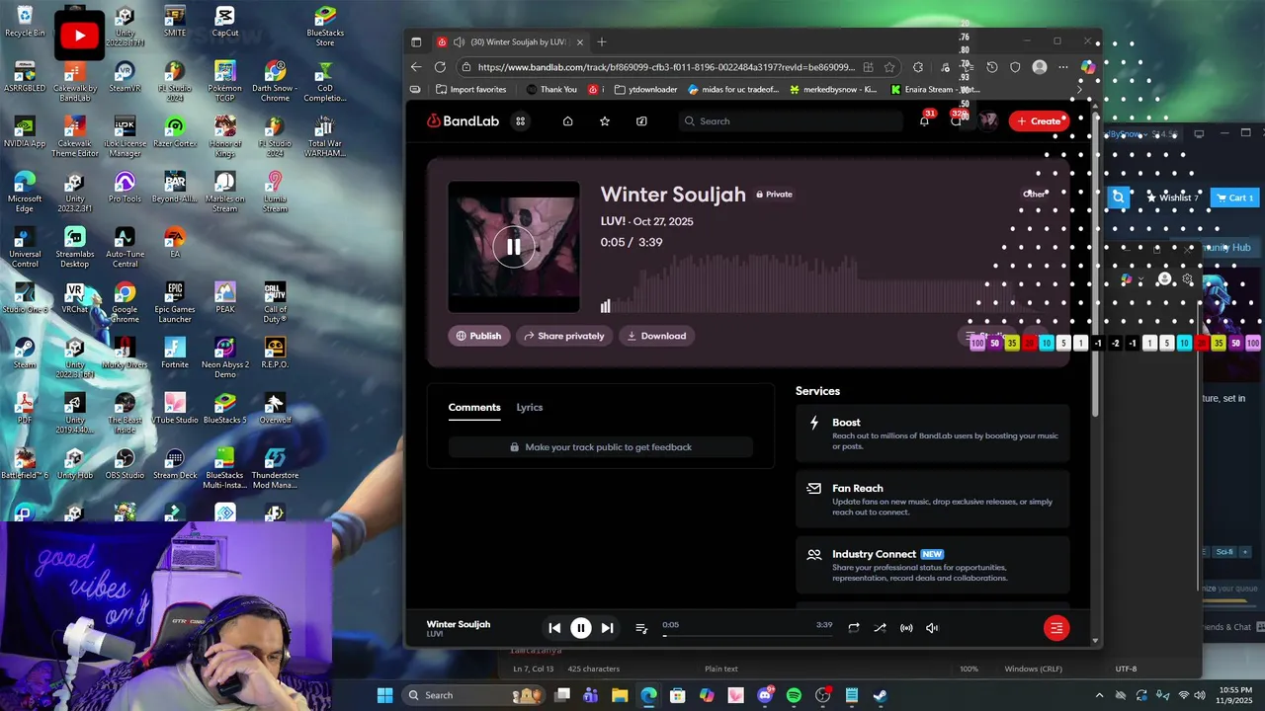Open ytdownloader bookmarks folder
Screen dimensions: 1265x711
(645, 90)
